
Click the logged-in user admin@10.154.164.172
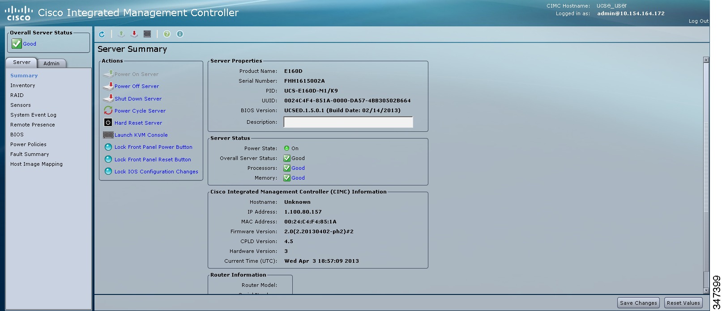pos(631,13)
